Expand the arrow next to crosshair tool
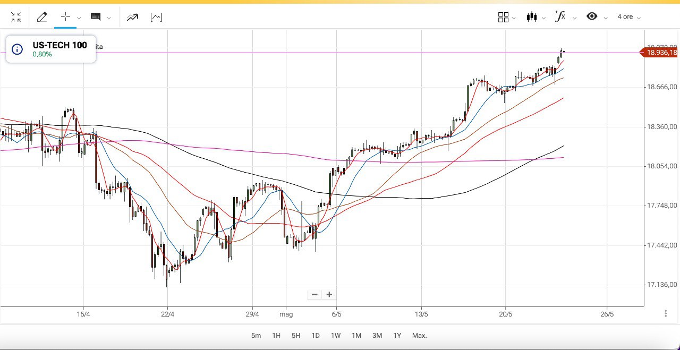The width and height of the screenshot is (680, 350). (x=79, y=18)
